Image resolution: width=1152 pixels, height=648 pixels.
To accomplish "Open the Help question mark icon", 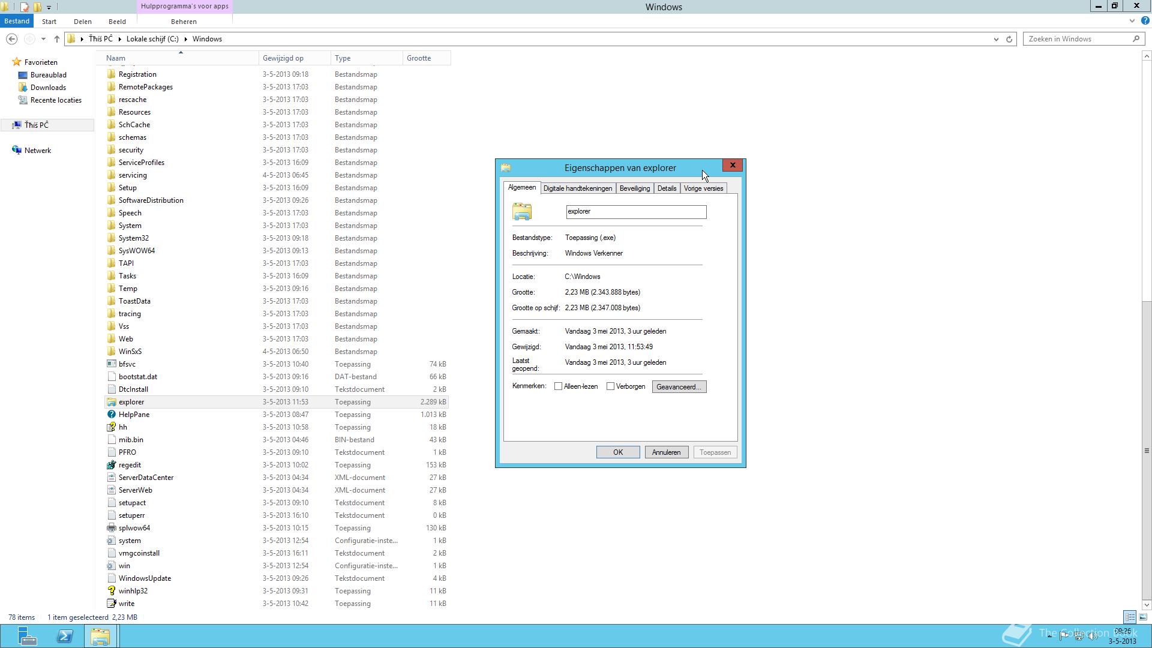I will tap(1145, 21).
